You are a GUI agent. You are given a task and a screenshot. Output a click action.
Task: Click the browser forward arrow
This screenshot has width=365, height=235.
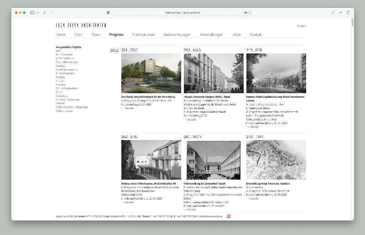[52, 12]
